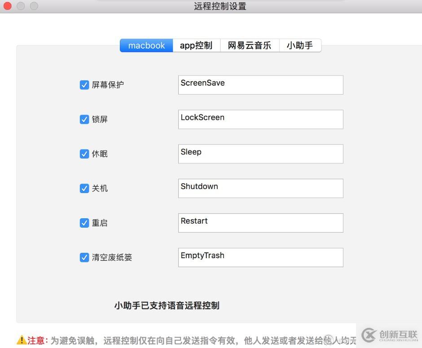
Task: Disable the 关机 remote command
Action: coord(84,188)
